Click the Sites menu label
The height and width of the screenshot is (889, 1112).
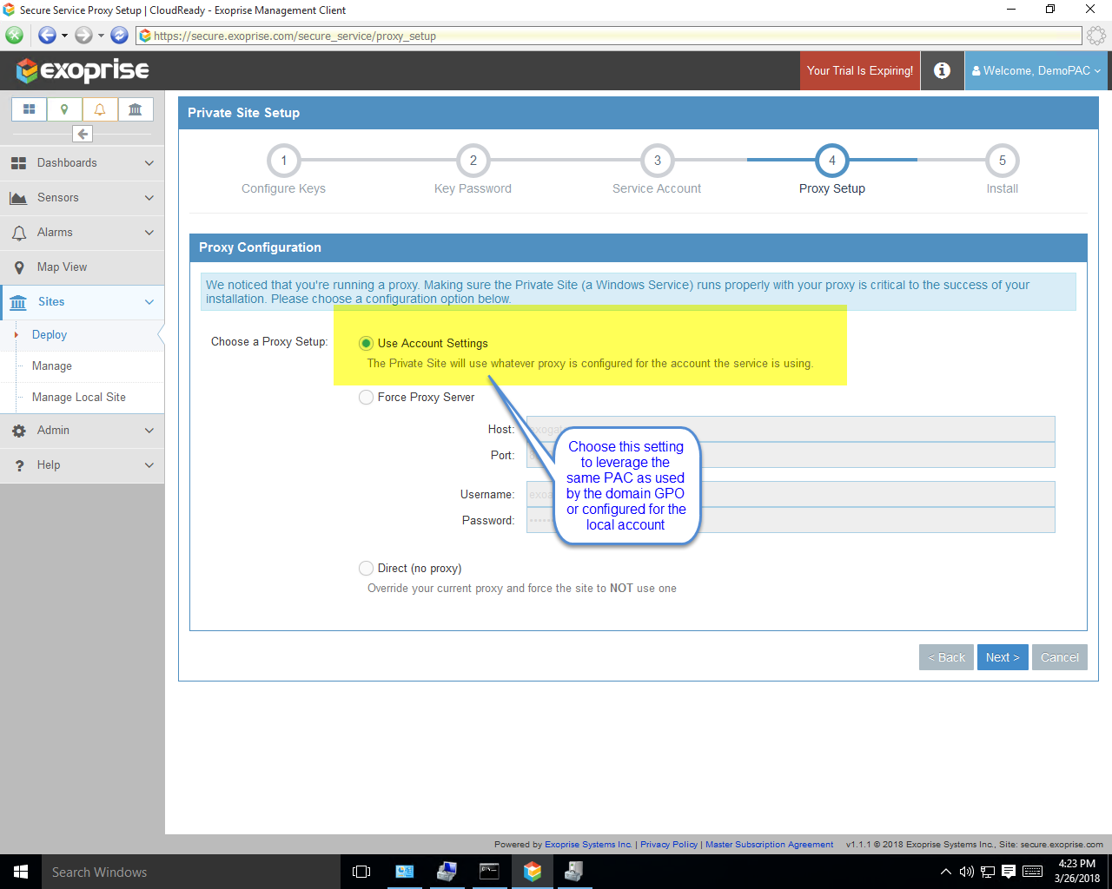pos(51,302)
